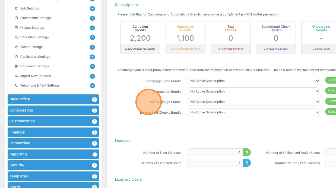Image resolution: width=336 pixels, height=188 pixels.
Task: Click the Text Credits card
Action: click(x=231, y=37)
